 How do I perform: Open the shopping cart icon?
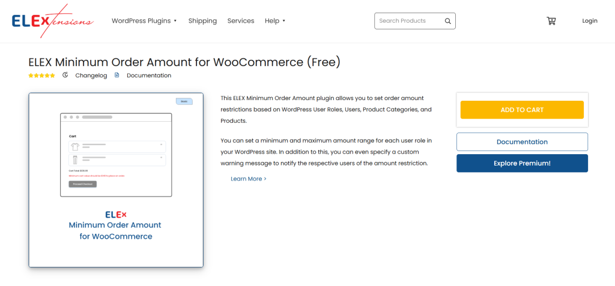coord(551,21)
